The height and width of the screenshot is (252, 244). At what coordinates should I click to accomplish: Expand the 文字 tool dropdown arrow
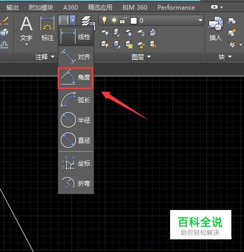26,45
